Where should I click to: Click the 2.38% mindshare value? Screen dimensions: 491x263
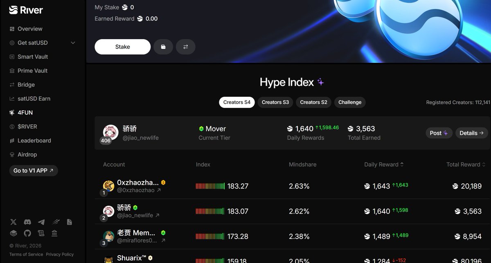[x=299, y=236]
